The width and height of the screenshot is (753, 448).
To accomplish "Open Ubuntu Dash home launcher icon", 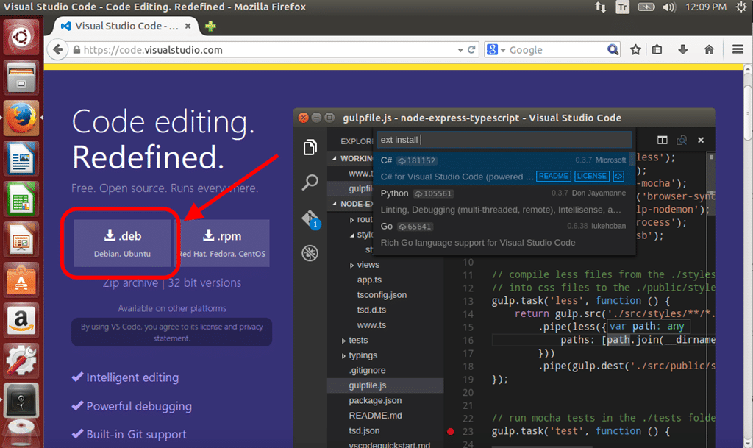I will point(21,37).
